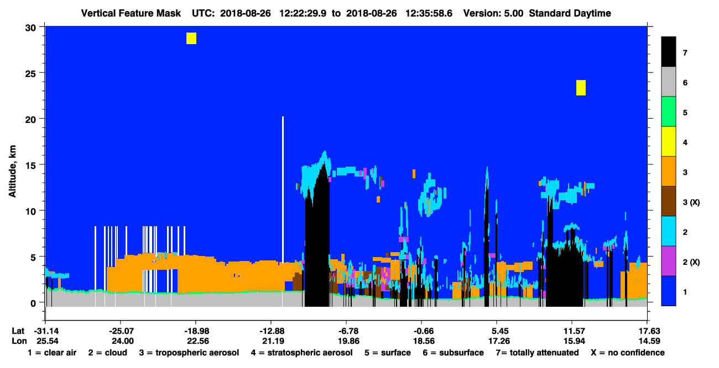The width and height of the screenshot is (719, 368).
Task: Click latitude value -6.78
Action: pos(346,330)
